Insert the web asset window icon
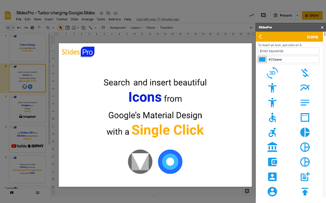 [305, 117]
